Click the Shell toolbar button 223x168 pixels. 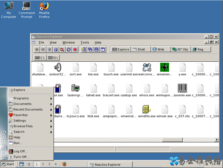click(x=141, y=49)
